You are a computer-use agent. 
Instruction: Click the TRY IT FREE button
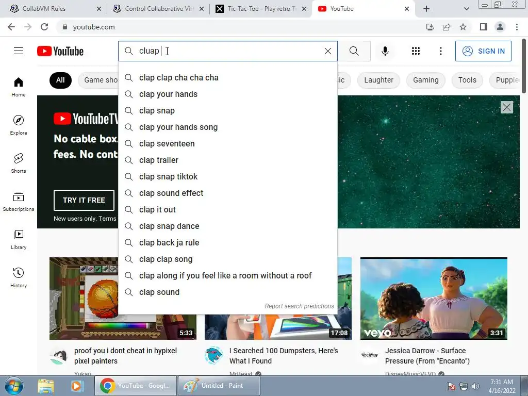[84, 200]
